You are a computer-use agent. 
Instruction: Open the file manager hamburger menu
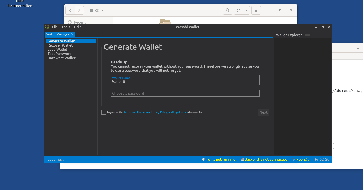(x=256, y=10)
